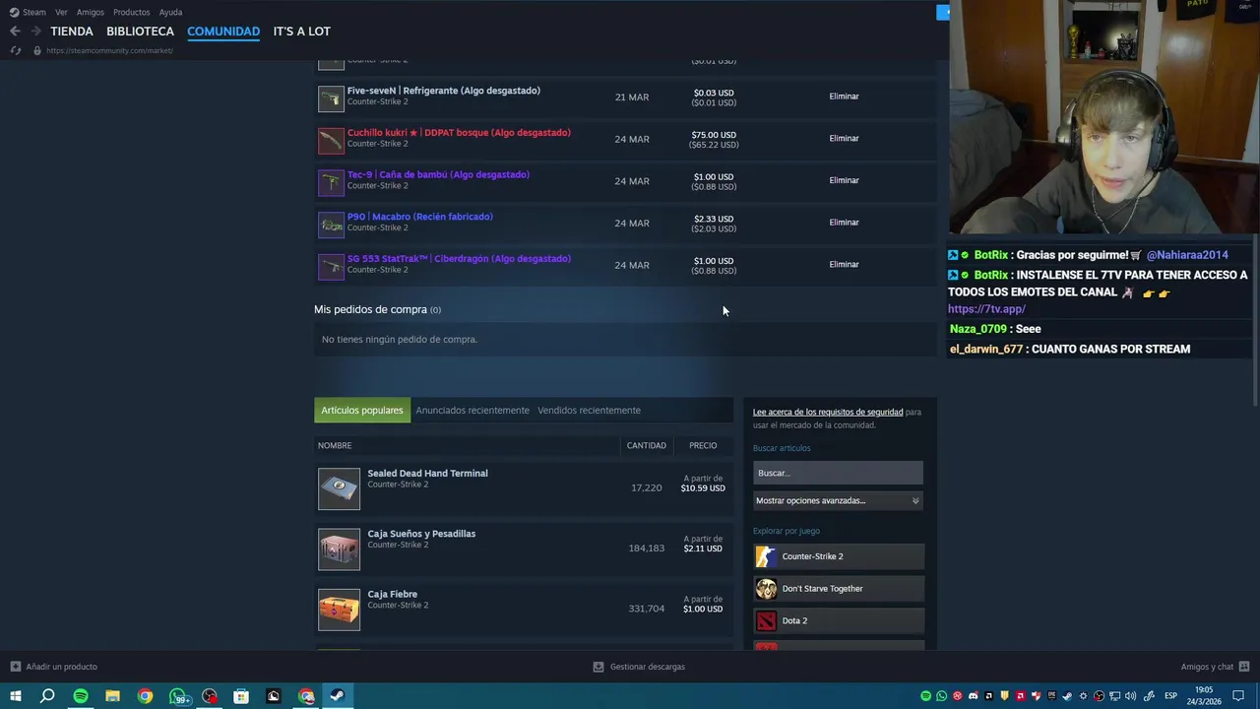Click the Counter-Strike 2 game icon
This screenshot has height=709, width=1260.
coord(766,556)
